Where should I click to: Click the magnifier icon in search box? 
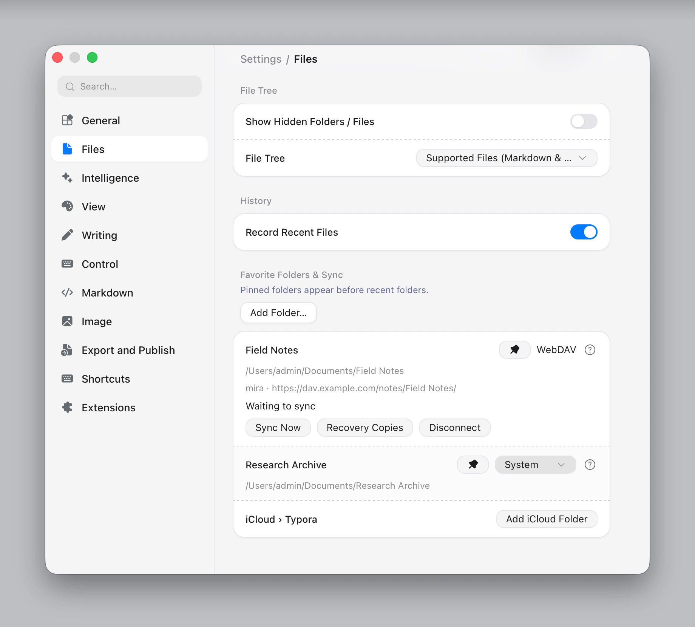point(70,86)
